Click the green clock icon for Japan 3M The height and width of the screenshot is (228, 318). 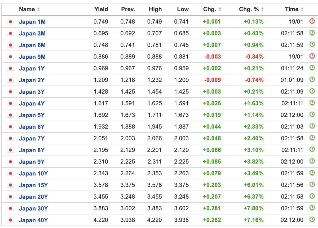312,33
